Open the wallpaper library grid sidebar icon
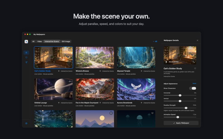The image size is (223, 139). click(x=26, y=53)
